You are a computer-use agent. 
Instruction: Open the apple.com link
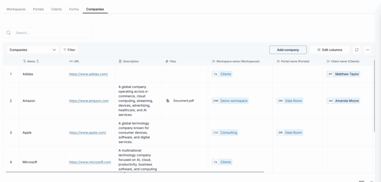point(87,132)
